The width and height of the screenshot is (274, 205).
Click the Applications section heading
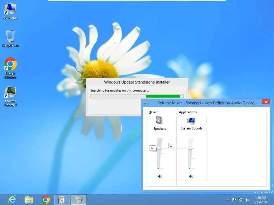click(188, 112)
